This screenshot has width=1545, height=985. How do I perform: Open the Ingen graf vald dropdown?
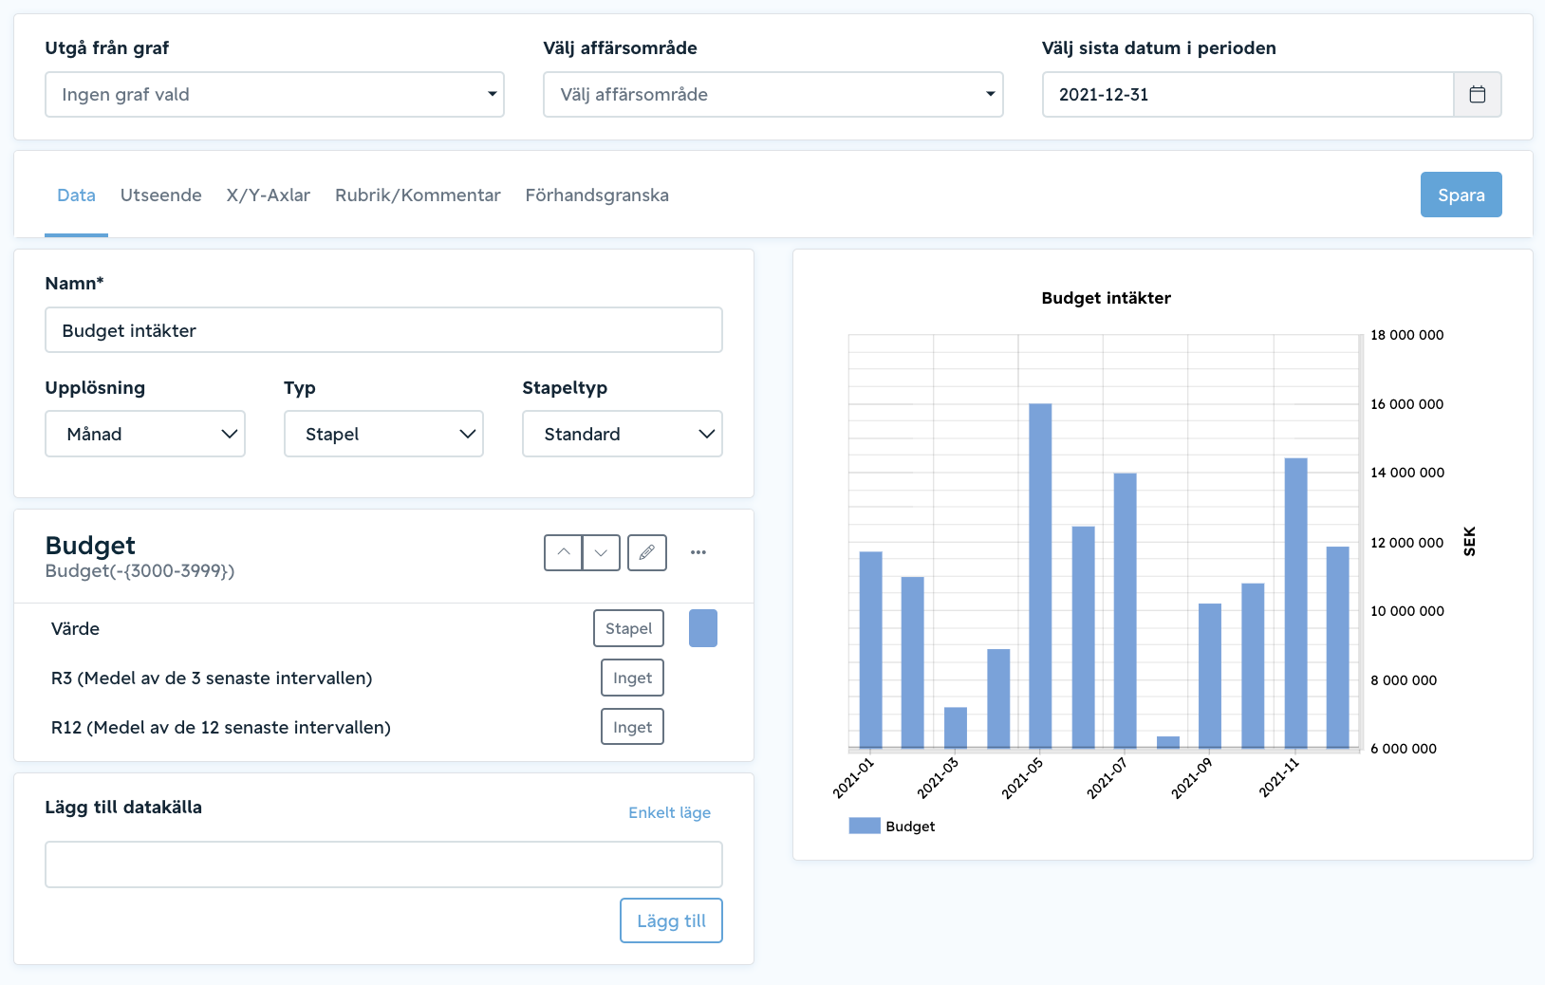(x=274, y=95)
